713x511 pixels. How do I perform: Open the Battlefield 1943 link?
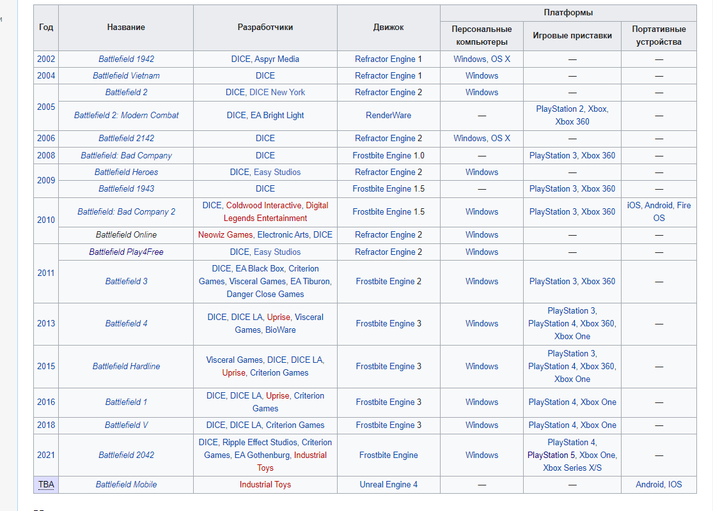pyautogui.click(x=126, y=189)
